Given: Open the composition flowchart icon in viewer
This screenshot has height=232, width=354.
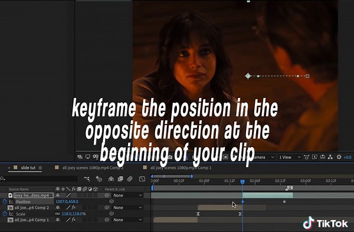Looking at the screenshot, I should coord(330,157).
